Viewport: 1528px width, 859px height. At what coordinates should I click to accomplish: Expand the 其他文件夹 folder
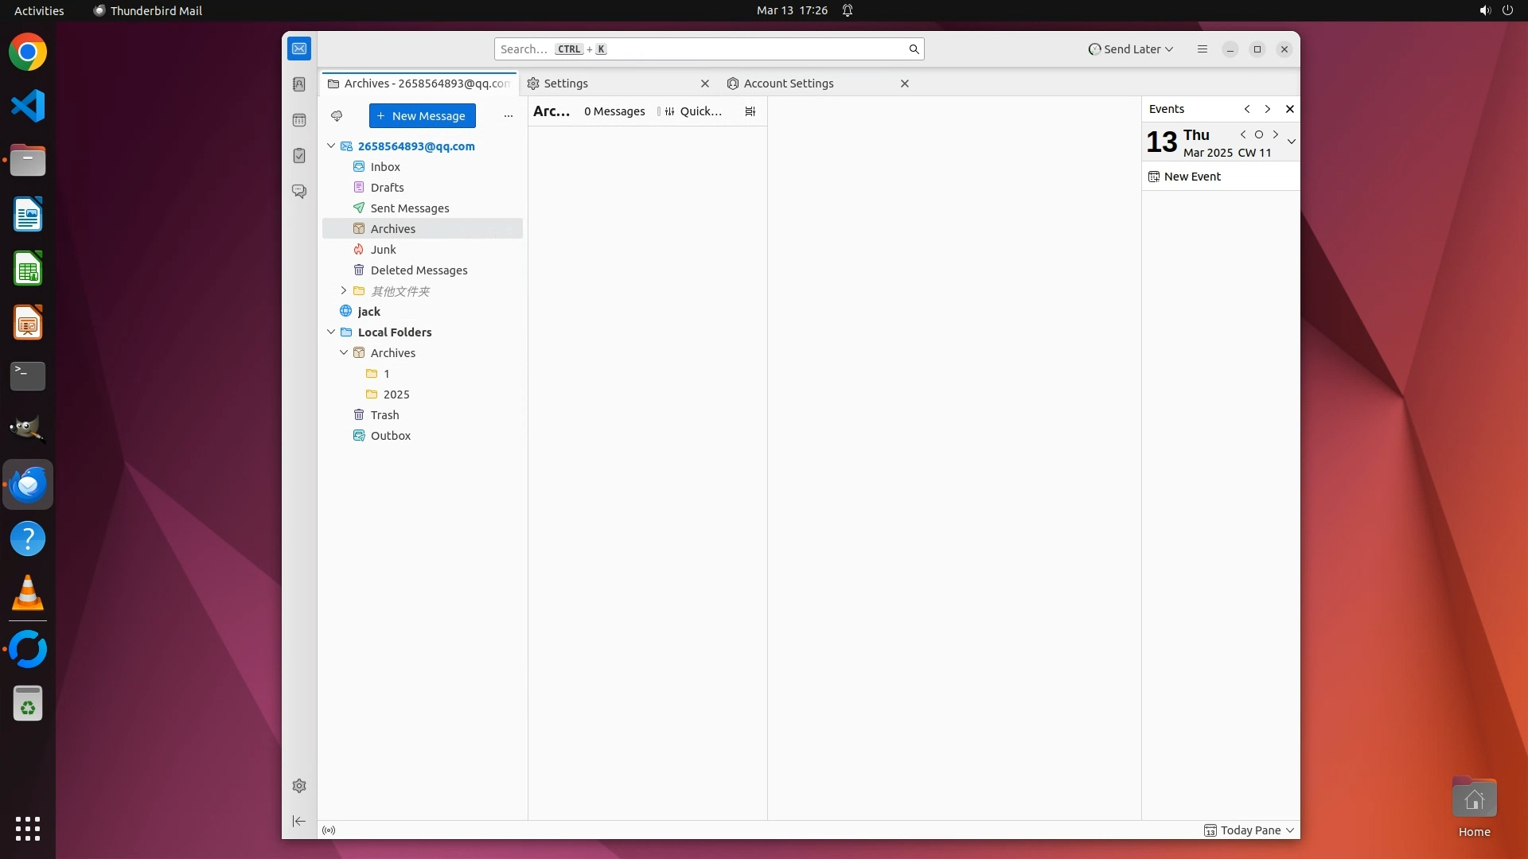(344, 291)
